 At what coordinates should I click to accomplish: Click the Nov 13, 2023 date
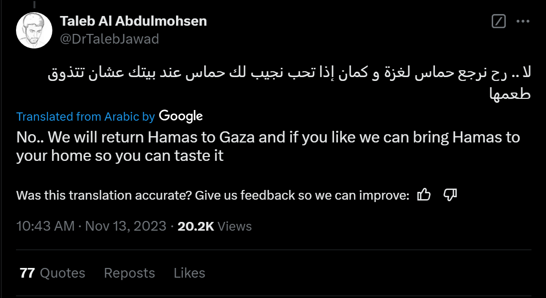126,226
